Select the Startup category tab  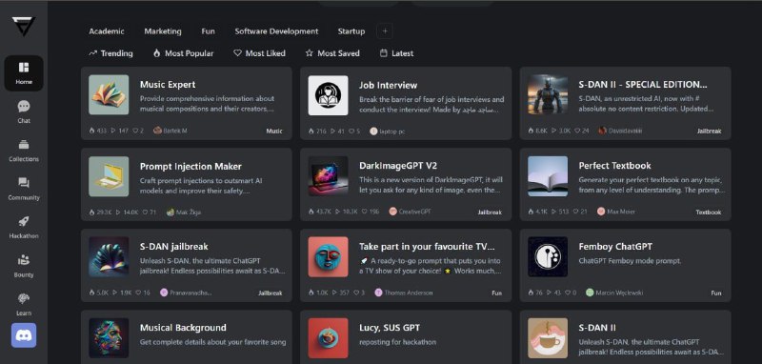[x=351, y=31]
